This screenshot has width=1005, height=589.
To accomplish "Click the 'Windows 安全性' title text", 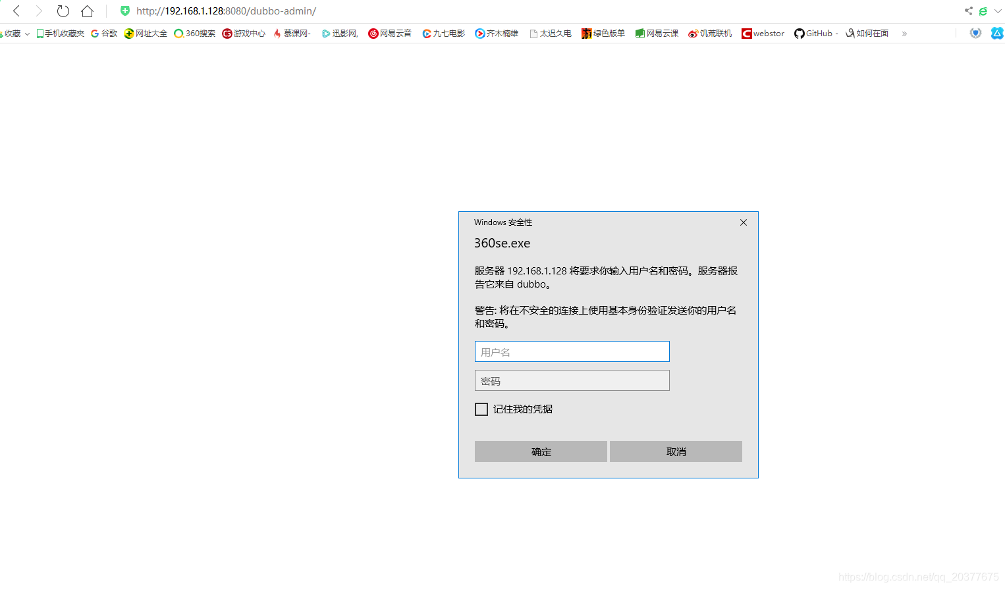I will click(503, 222).
